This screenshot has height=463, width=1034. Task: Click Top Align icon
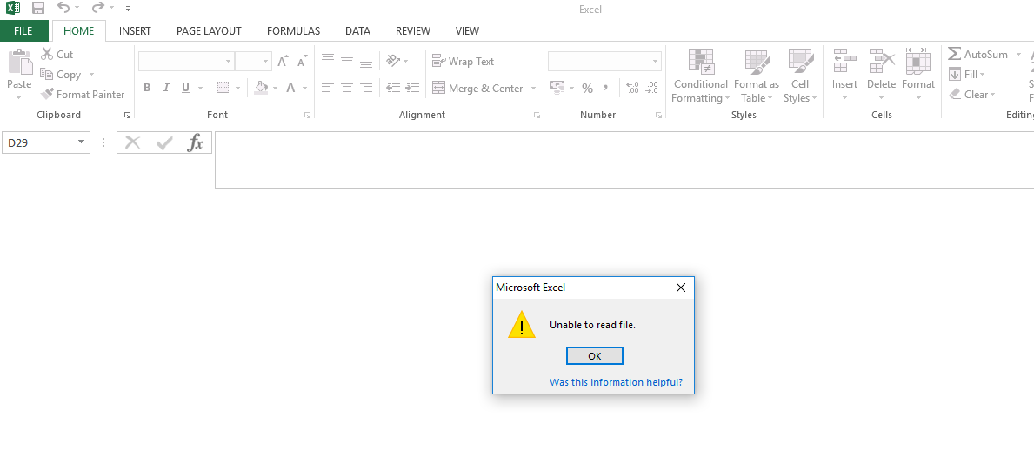click(x=328, y=59)
